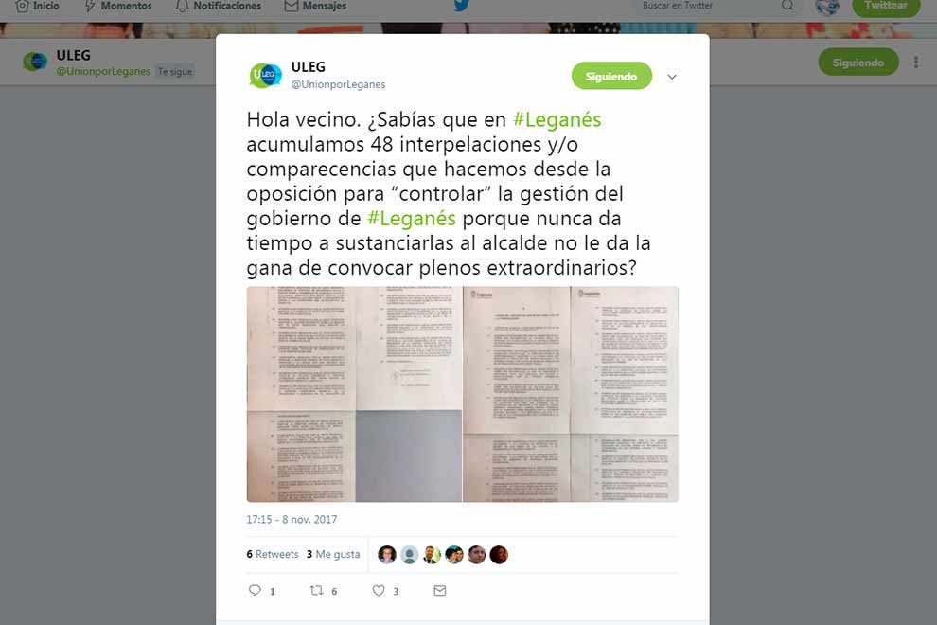The height and width of the screenshot is (625, 937).
Task: Expand the tweet options chevron
Action: [x=672, y=77]
